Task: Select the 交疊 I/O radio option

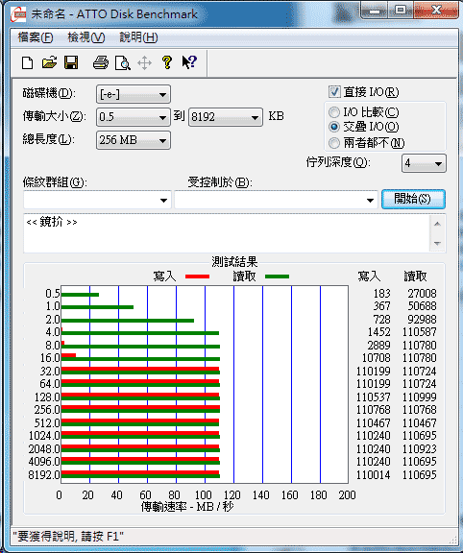Action: (x=334, y=127)
